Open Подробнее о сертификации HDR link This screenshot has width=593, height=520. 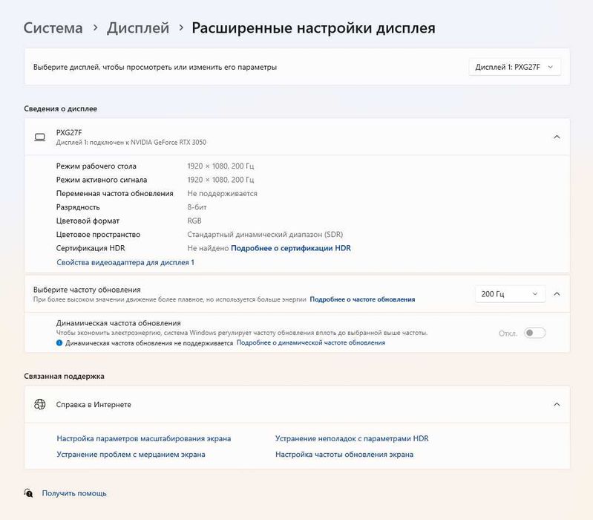[291, 248]
